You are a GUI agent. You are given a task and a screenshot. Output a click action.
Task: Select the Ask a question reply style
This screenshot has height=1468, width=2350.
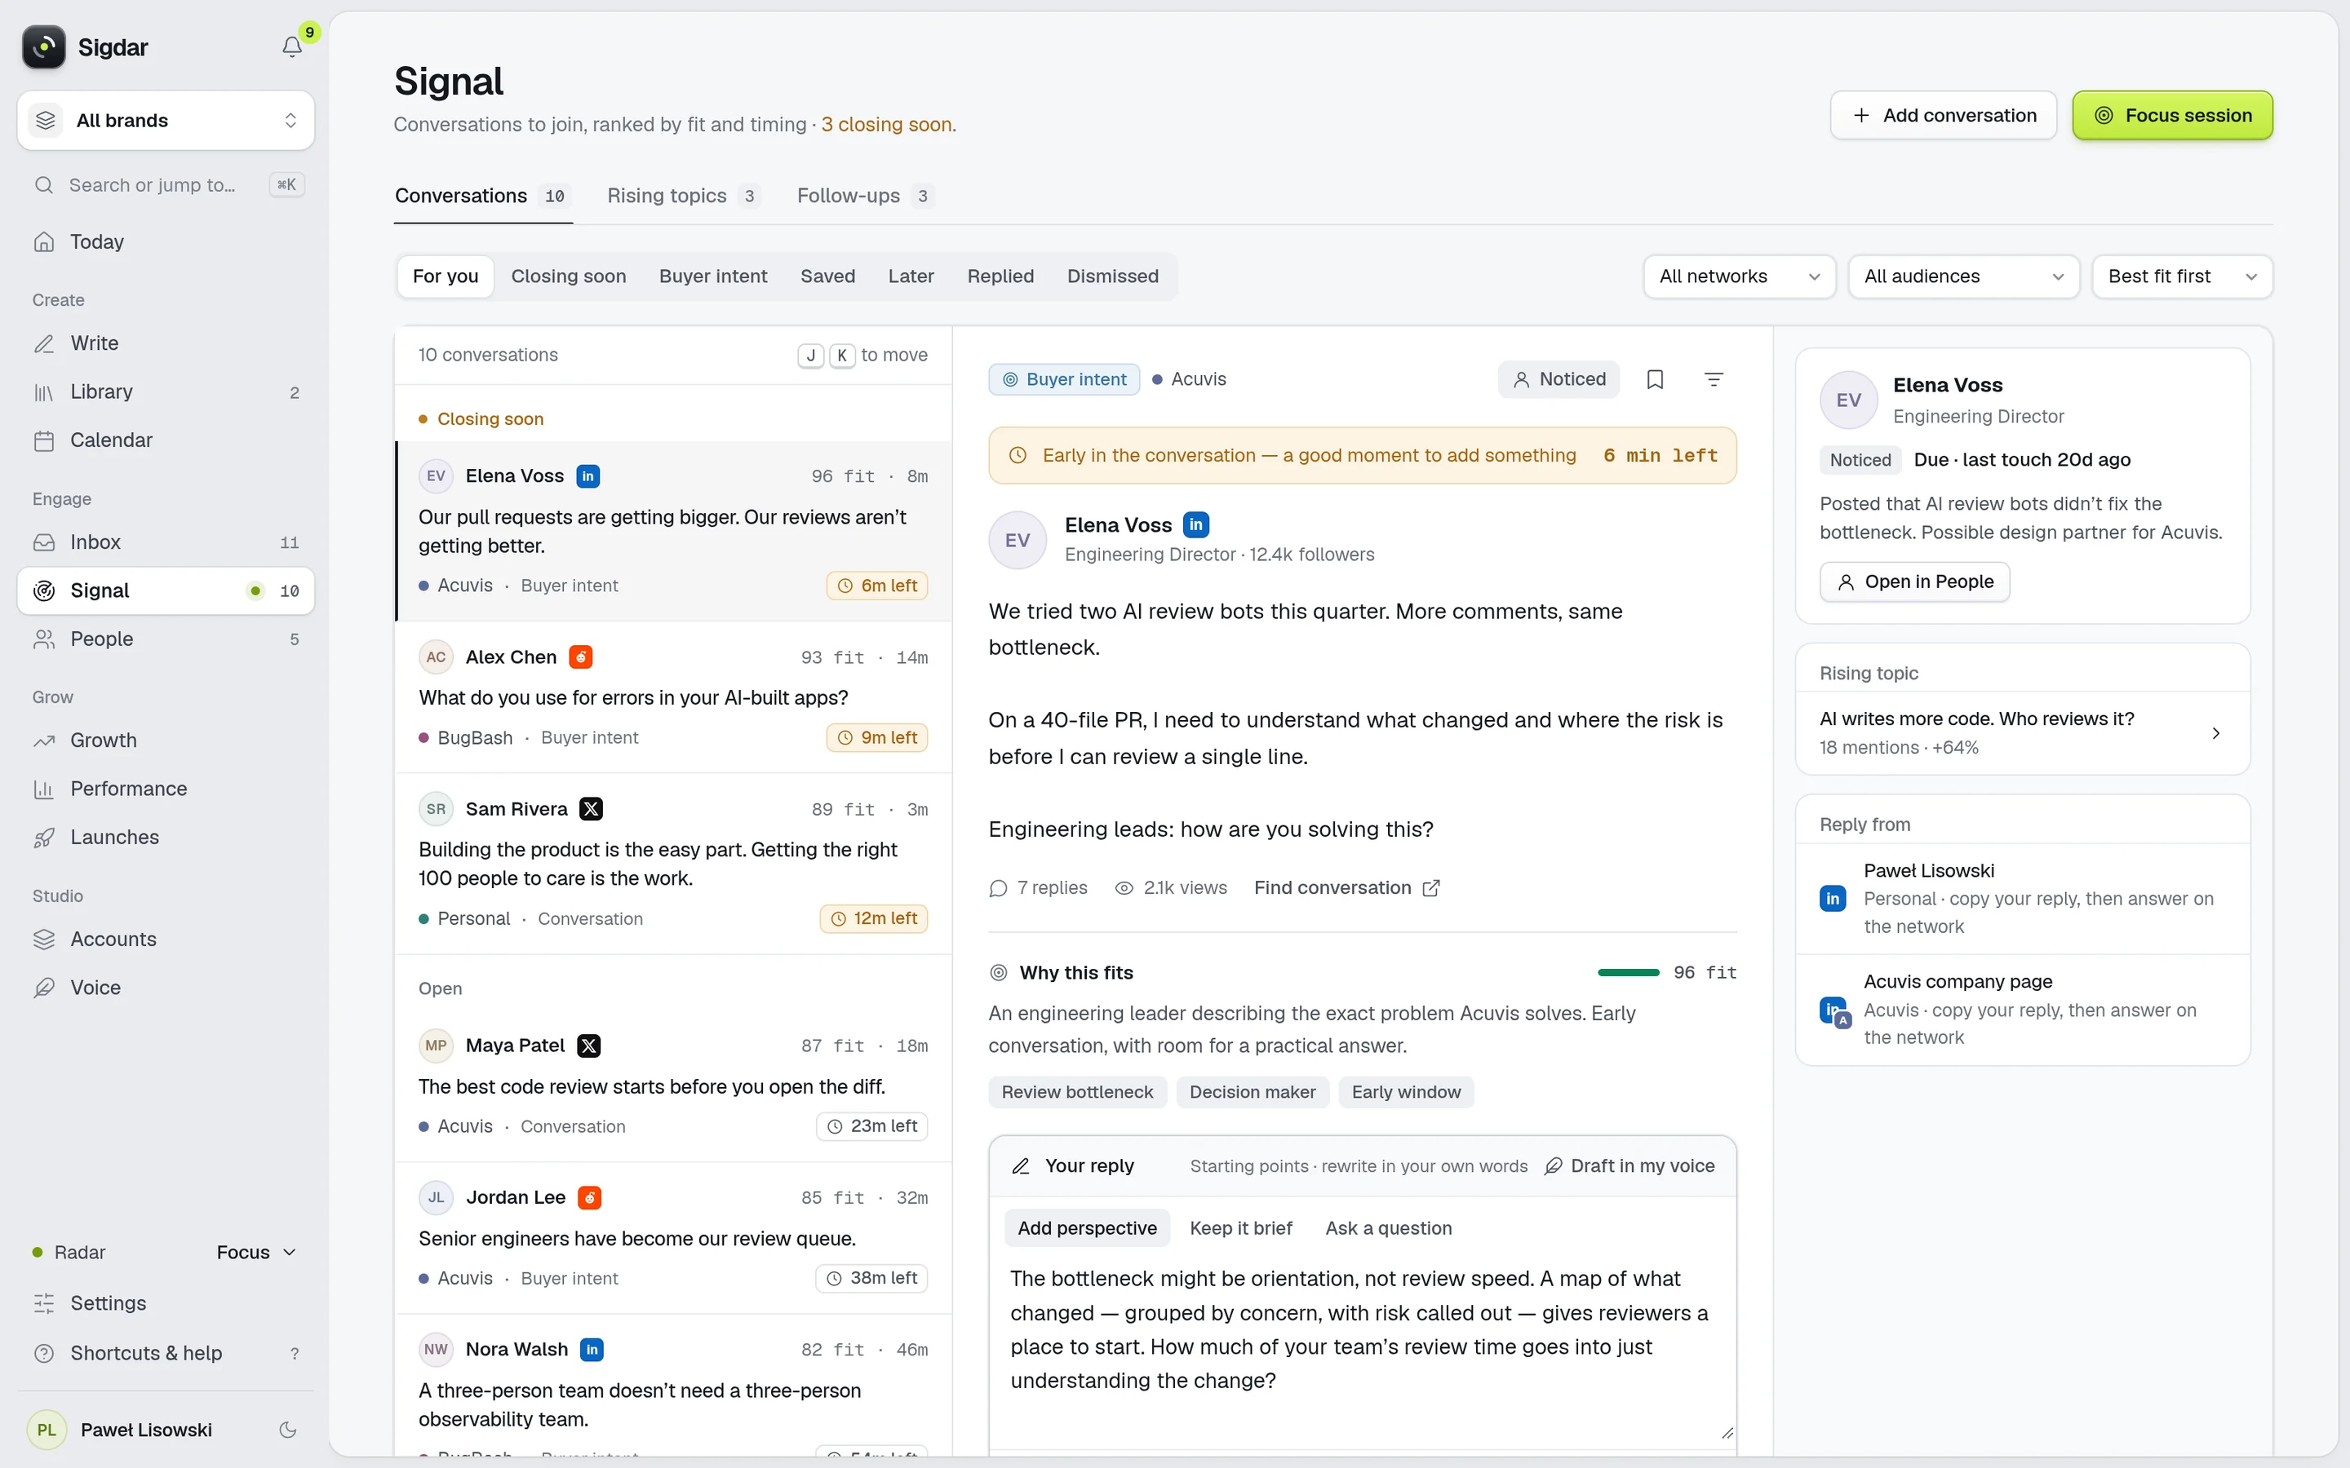tap(1389, 1228)
